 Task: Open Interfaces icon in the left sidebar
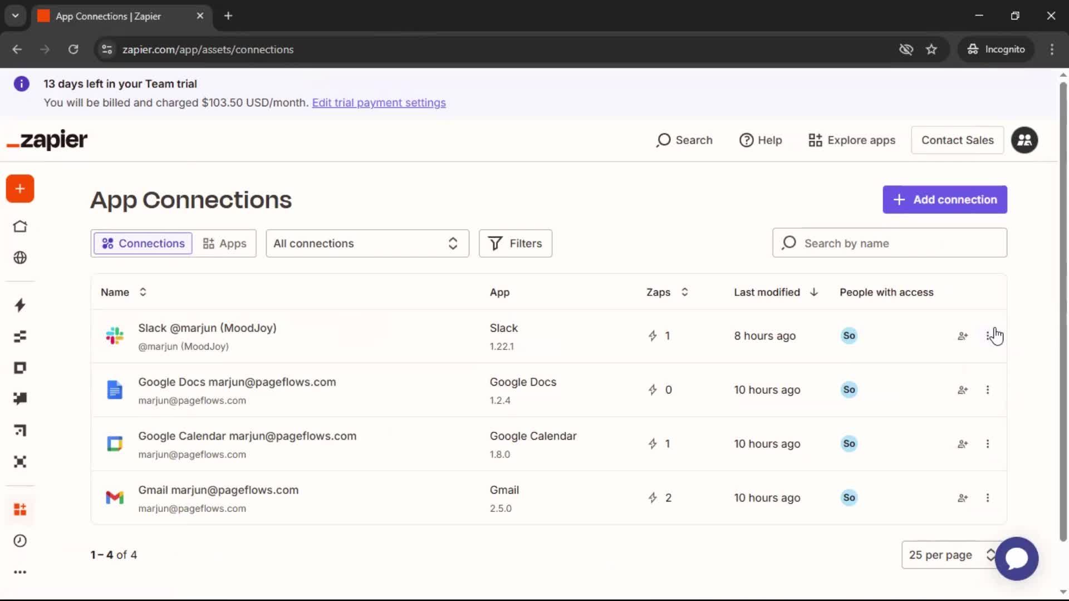[20, 368]
